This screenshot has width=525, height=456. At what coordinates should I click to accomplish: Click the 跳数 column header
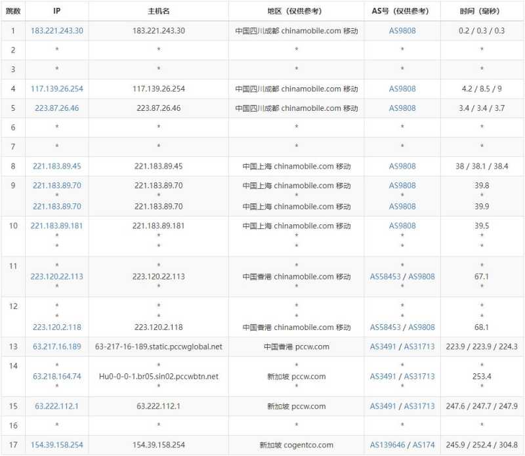click(x=13, y=11)
